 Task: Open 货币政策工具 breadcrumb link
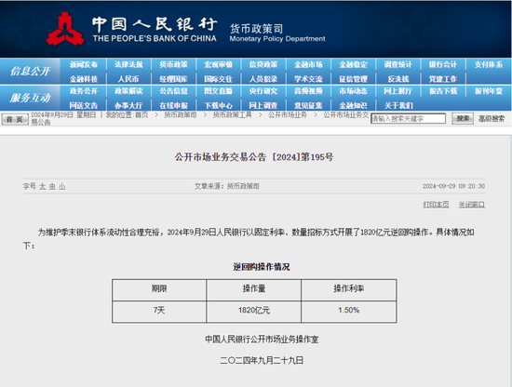pos(232,114)
